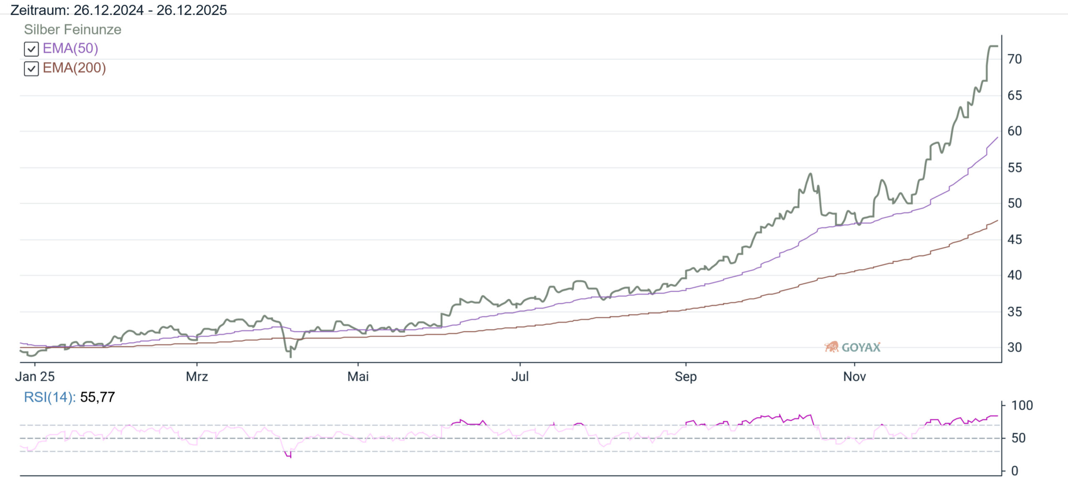Click the GOYAX bull logo icon
This screenshot has width=1068, height=480.
(831, 347)
